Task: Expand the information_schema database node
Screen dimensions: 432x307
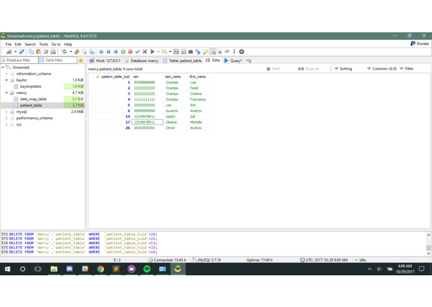Action: [x=7, y=74]
